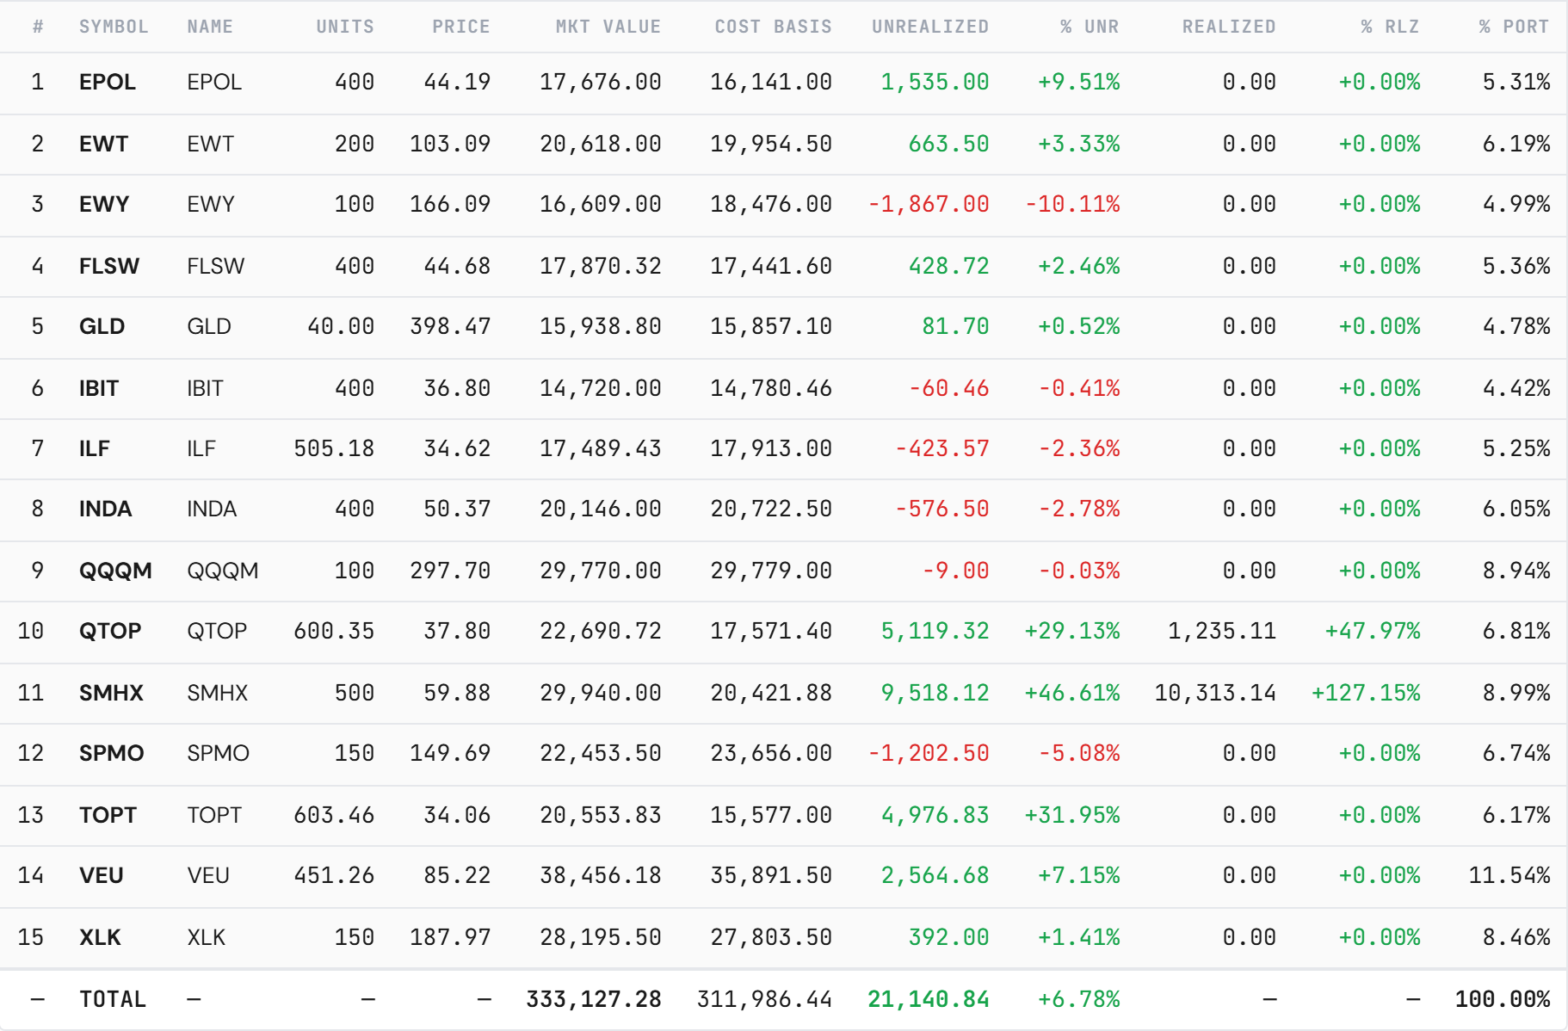Image resolution: width=1568 pixels, height=1031 pixels.
Task: Click the UNREALIZED column header
Action: coord(930,27)
